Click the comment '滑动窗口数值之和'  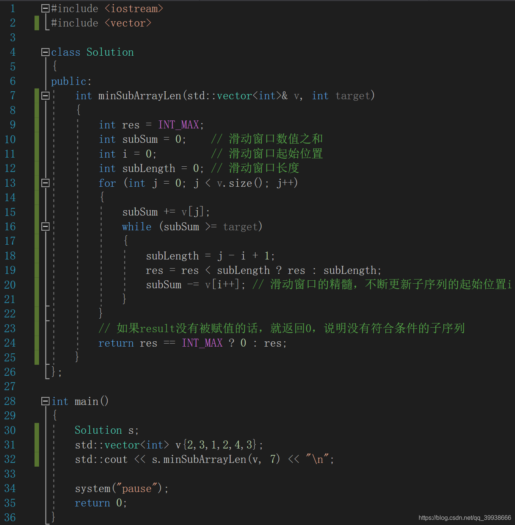[x=276, y=139]
